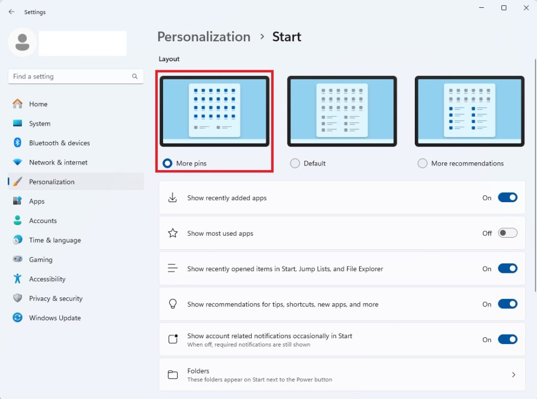The height and width of the screenshot is (399, 537).
Task: Click the Accessibility icon in the sidebar
Action: (x=17, y=279)
